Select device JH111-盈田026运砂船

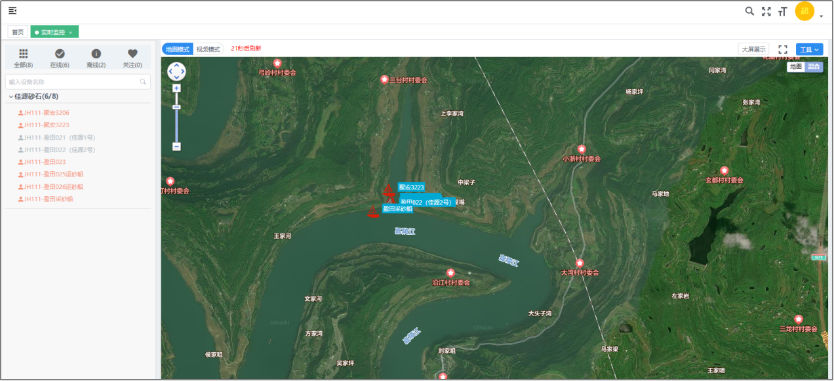point(50,187)
